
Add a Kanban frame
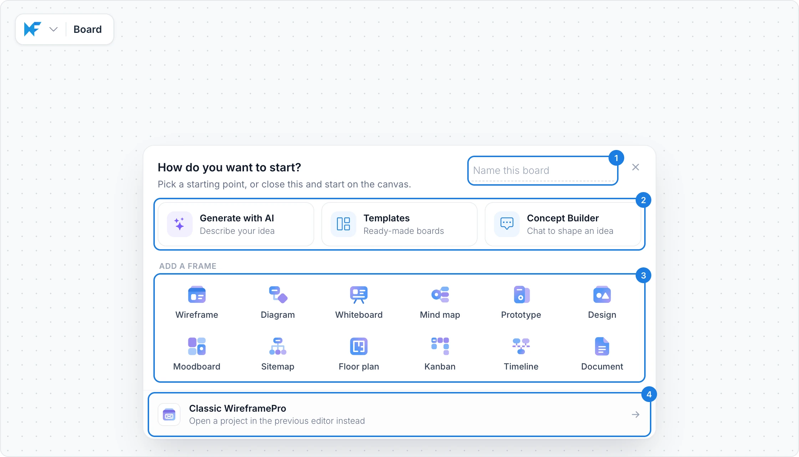click(440, 354)
